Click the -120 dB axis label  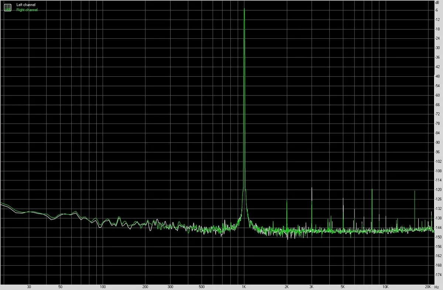(x=439, y=190)
